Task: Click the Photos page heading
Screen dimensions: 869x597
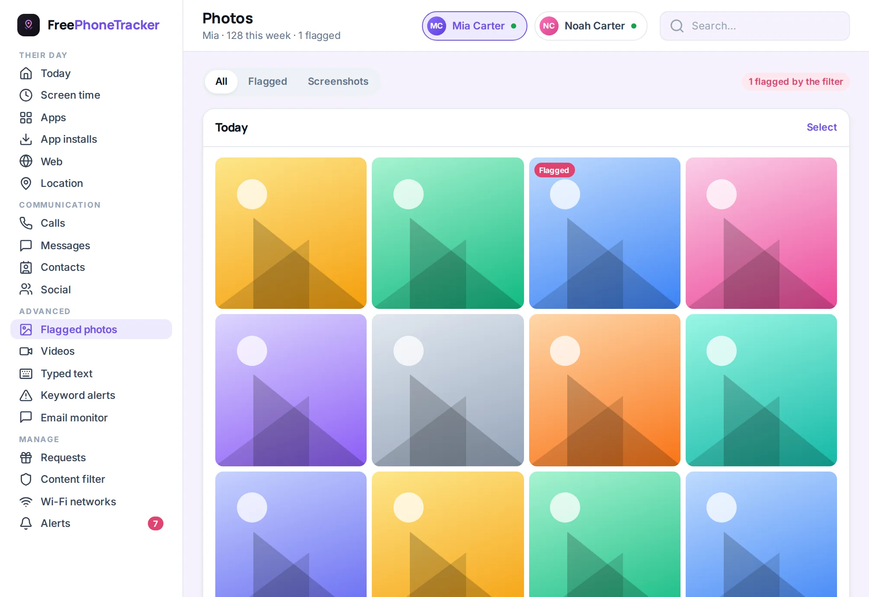Action: [x=227, y=18]
